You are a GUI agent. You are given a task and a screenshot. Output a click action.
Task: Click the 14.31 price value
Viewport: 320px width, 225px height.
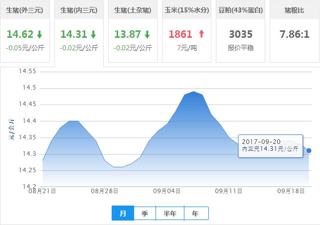74,34
